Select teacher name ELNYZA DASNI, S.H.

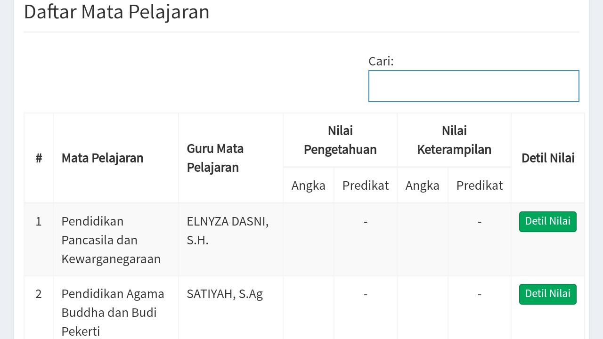pyautogui.click(x=228, y=231)
